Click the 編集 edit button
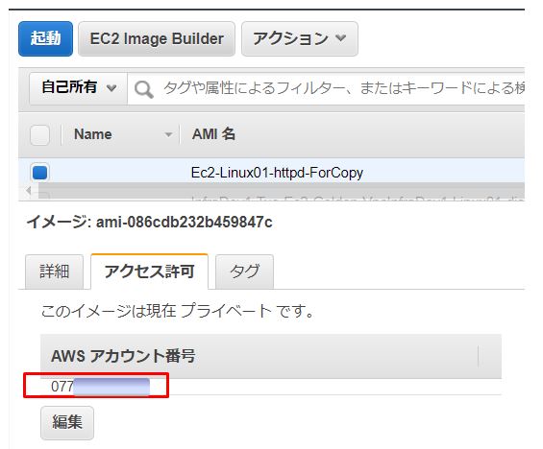Screen dimensions: 543x449 tap(67, 422)
